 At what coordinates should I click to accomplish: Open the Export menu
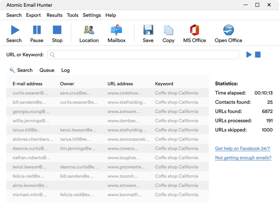click(x=33, y=15)
